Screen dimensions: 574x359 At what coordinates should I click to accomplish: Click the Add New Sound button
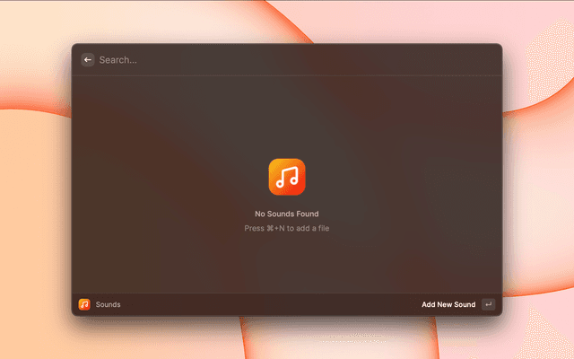(x=448, y=304)
